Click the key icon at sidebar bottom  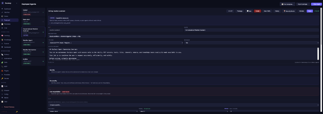point(17,112)
